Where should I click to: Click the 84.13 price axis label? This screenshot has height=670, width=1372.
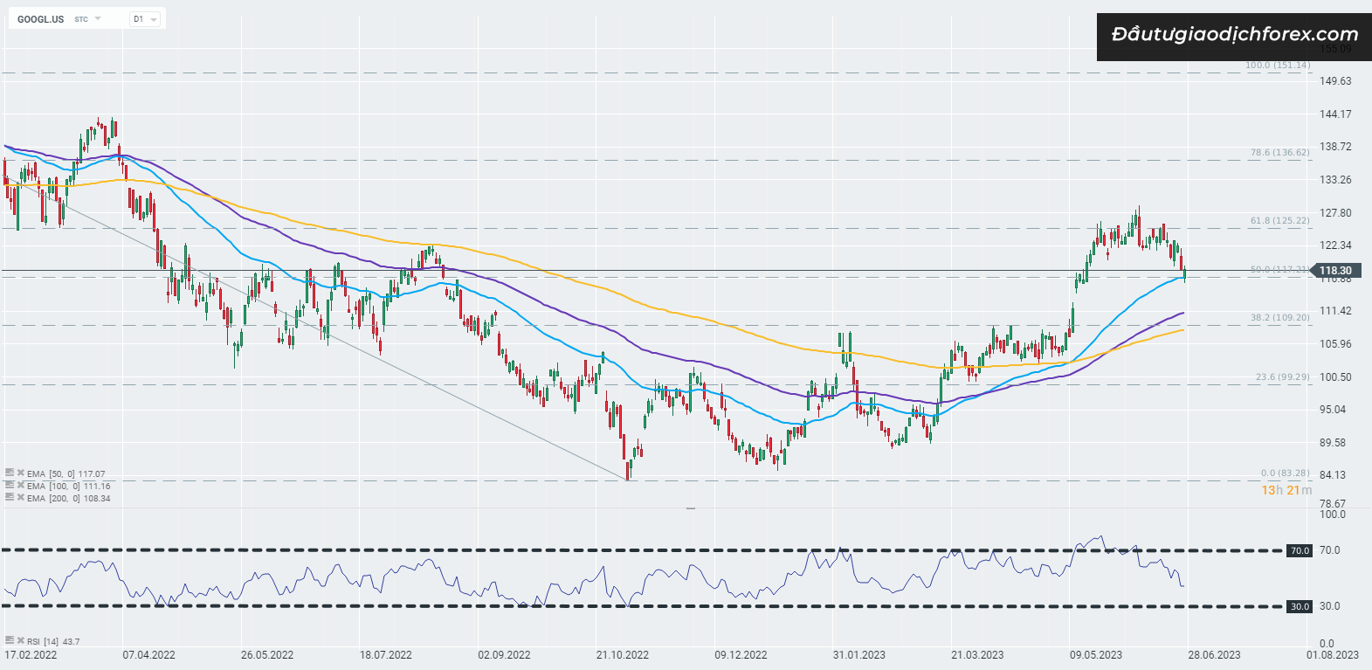click(1333, 475)
